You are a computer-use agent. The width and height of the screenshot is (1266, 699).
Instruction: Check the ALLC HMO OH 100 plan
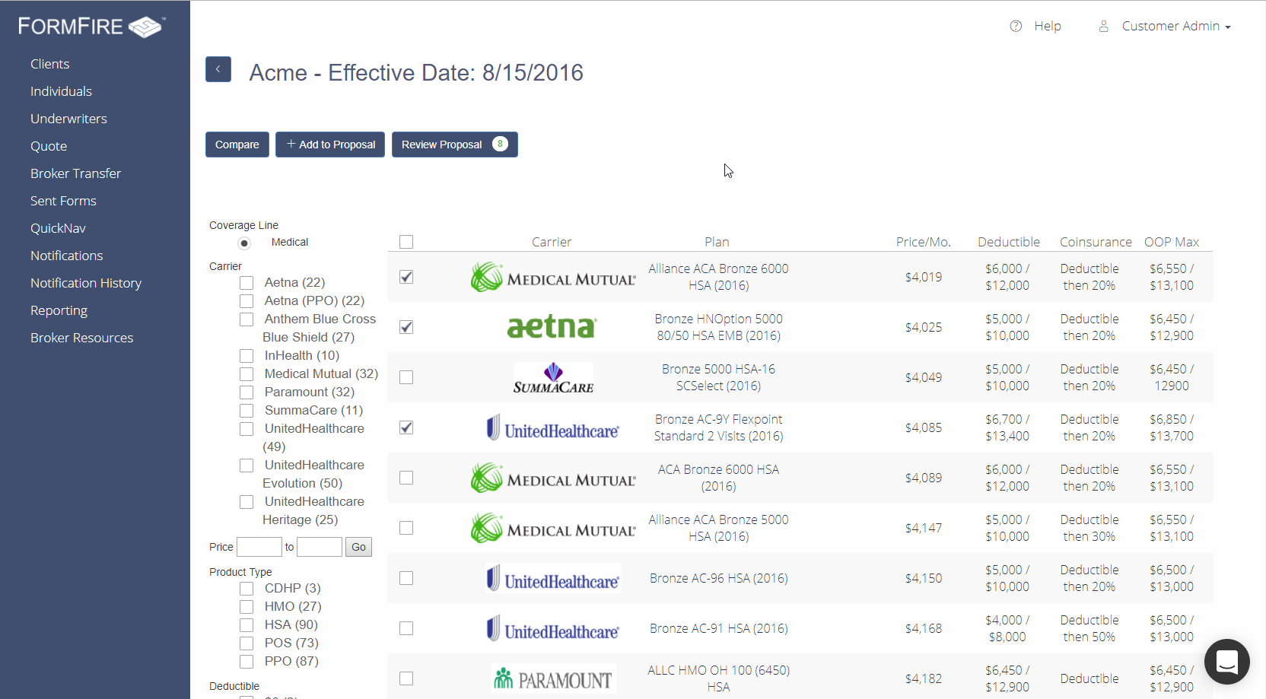point(406,678)
